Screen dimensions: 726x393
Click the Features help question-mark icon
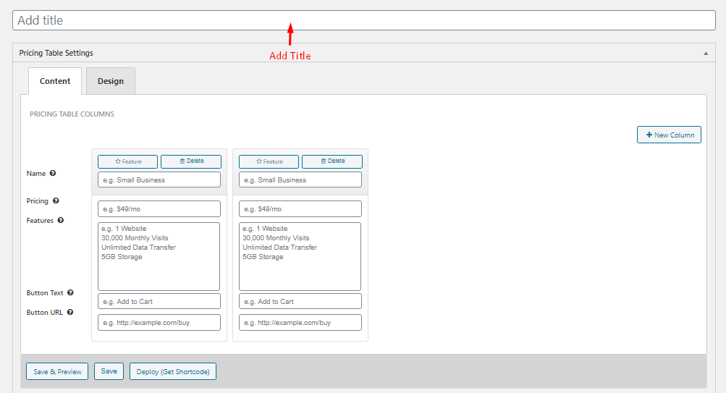click(61, 220)
